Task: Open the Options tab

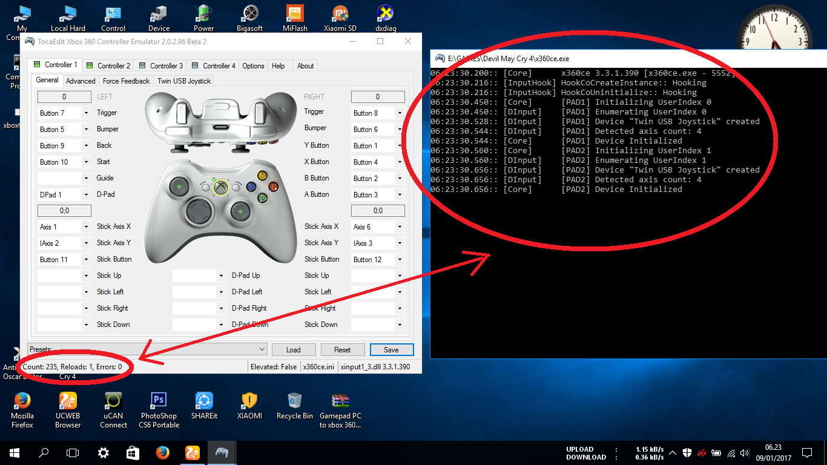Action: point(253,66)
